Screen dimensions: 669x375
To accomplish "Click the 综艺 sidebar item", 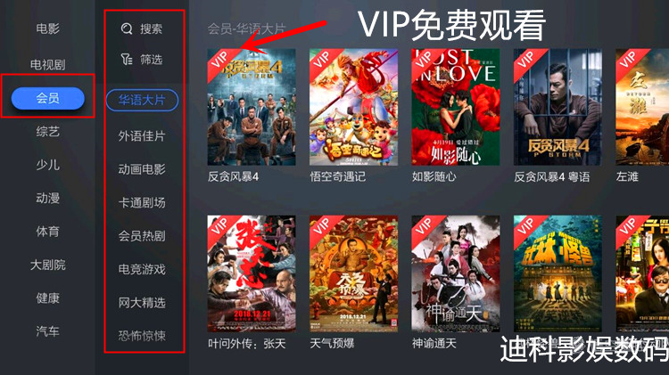I will [48, 131].
